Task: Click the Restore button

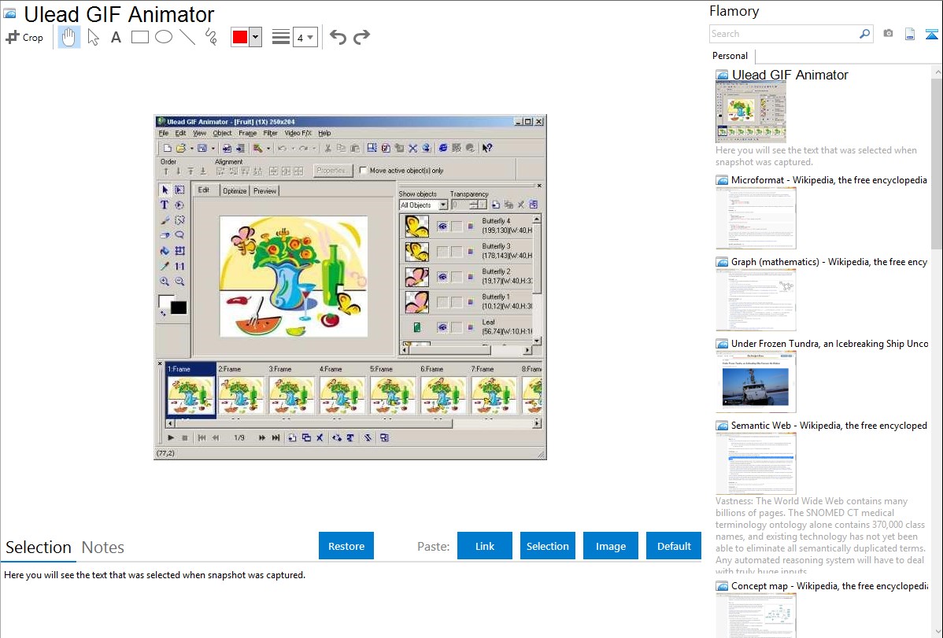Action: click(x=346, y=545)
